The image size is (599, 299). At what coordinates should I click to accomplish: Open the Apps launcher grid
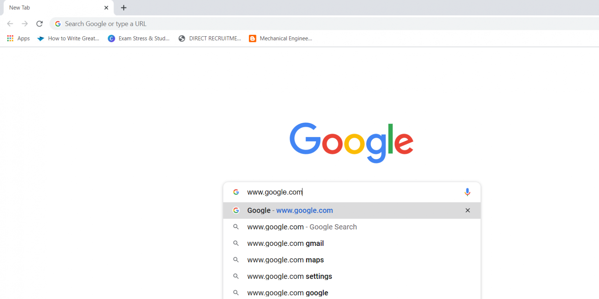pyautogui.click(x=10, y=38)
